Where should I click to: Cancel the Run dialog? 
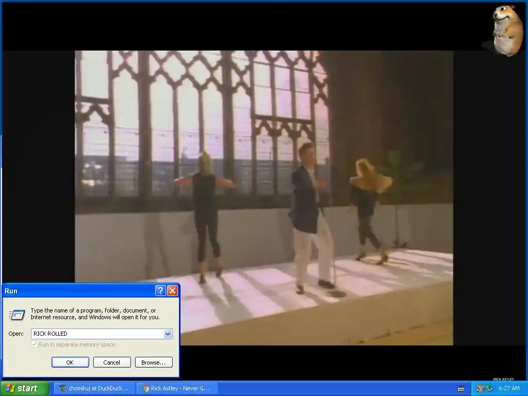[x=112, y=362]
